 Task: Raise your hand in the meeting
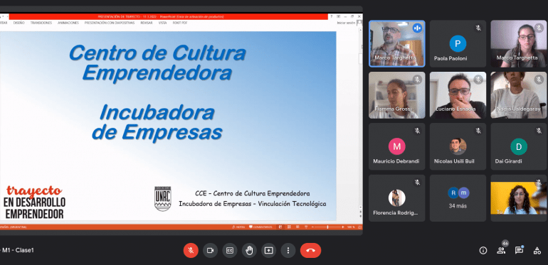coord(249,250)
